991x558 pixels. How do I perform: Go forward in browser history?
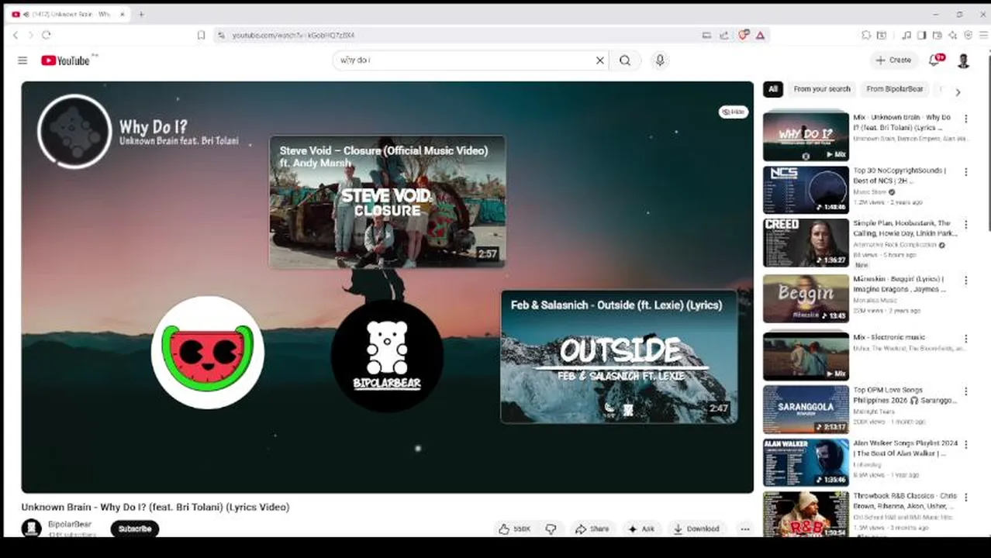[x=31, y=35]
